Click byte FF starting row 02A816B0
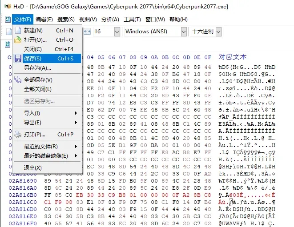294x227 pixels. pos(48,195)
